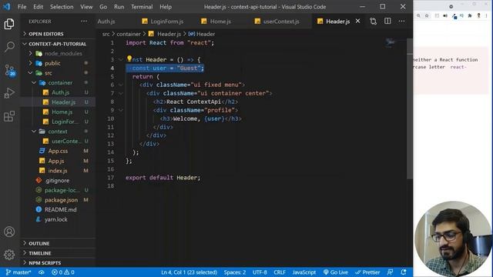
Task: Change indentation via Spaces: 2
Action: coord(234,272)
